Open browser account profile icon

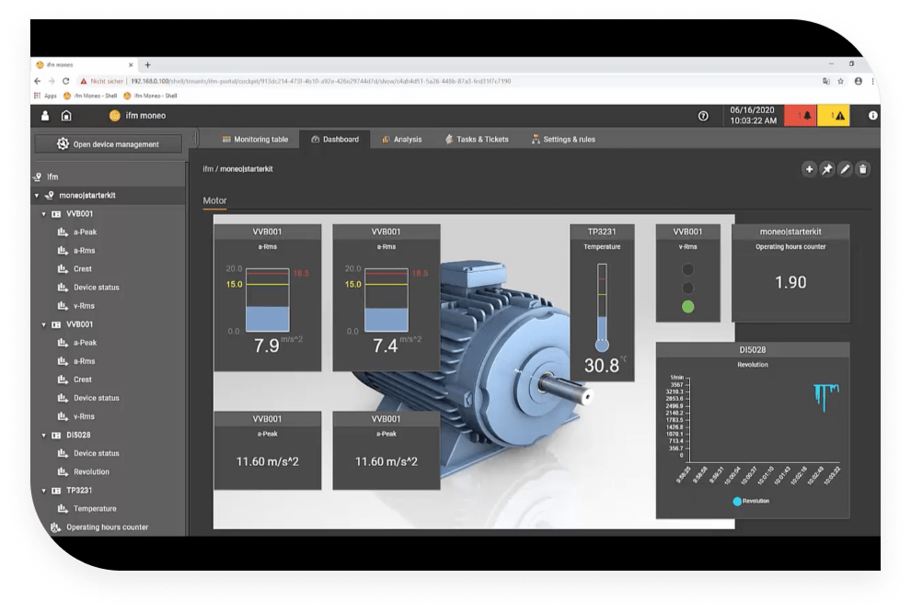859,81
